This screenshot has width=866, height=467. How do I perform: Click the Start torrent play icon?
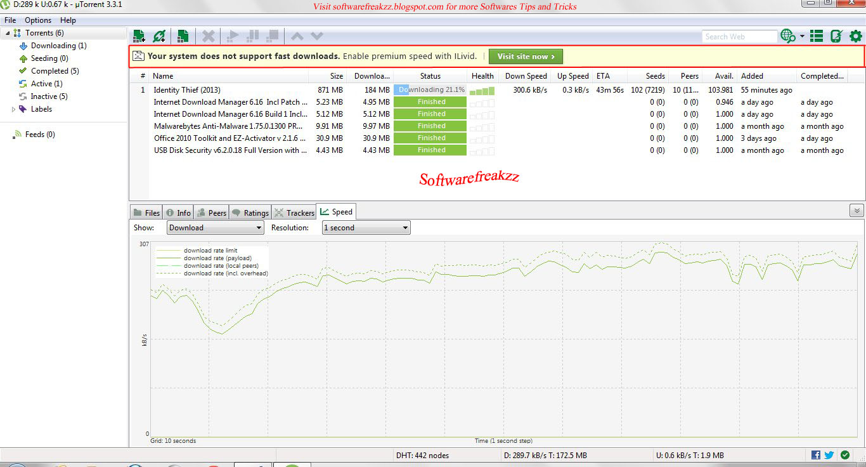(x=233, y=36)
